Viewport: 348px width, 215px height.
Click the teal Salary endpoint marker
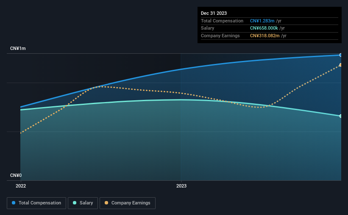(340, 116)
